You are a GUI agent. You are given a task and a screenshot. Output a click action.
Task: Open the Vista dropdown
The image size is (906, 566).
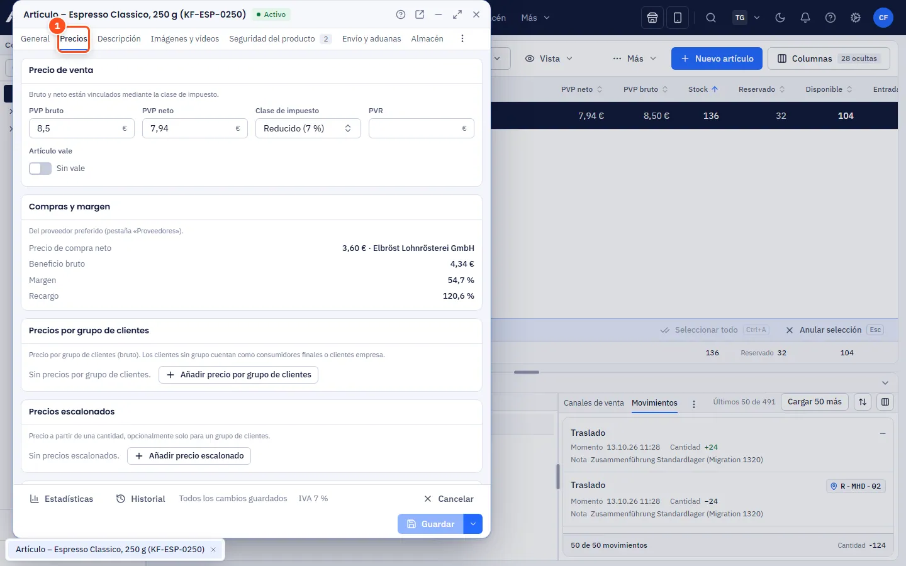[x=549, y=58]
